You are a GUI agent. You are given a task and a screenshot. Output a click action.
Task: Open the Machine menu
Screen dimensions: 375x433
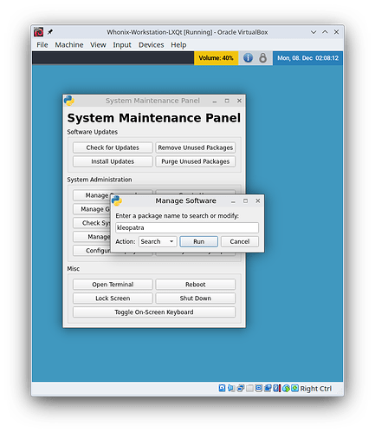pos(69,45)
